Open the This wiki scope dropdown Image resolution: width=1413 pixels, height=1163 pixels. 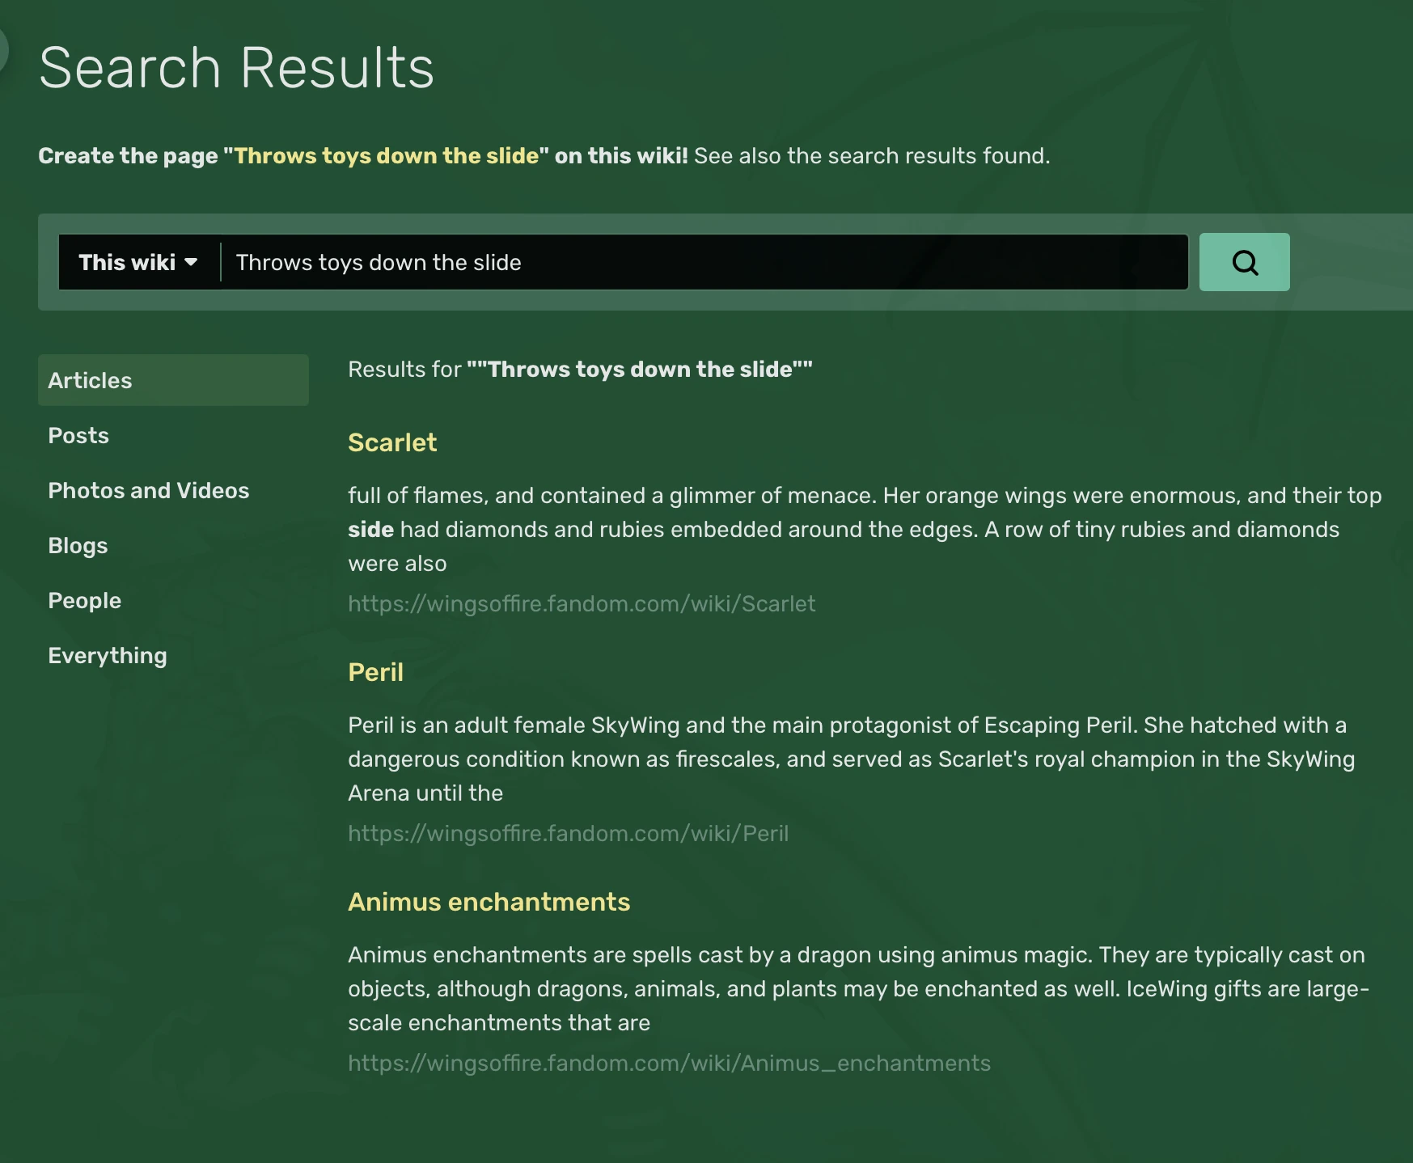tap(138, 262)
